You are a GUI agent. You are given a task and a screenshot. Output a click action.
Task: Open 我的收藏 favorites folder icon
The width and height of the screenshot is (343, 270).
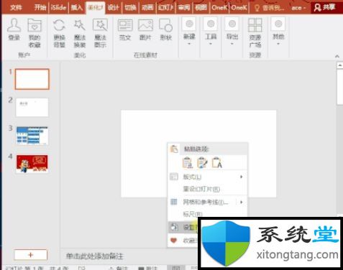click(35, 25)
